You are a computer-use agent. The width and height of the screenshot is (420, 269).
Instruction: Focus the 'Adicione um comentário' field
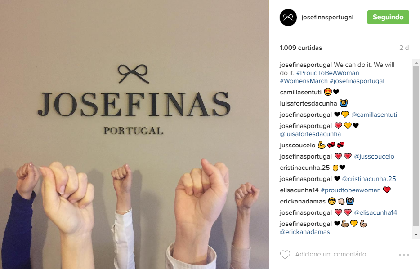pos(333,254)
